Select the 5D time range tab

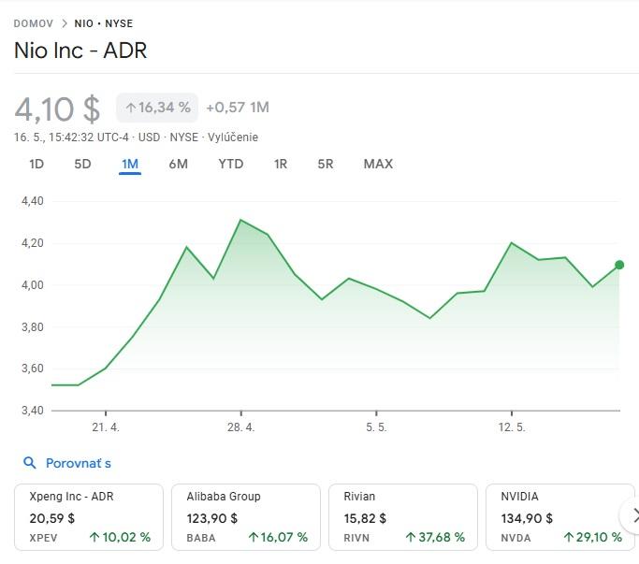[x=82, y=164]
